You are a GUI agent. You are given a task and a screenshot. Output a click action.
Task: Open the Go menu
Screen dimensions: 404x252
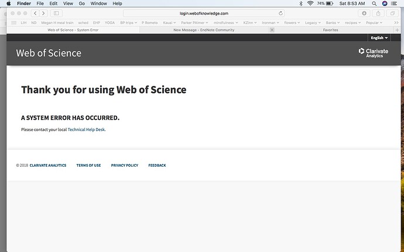(81, 4)
